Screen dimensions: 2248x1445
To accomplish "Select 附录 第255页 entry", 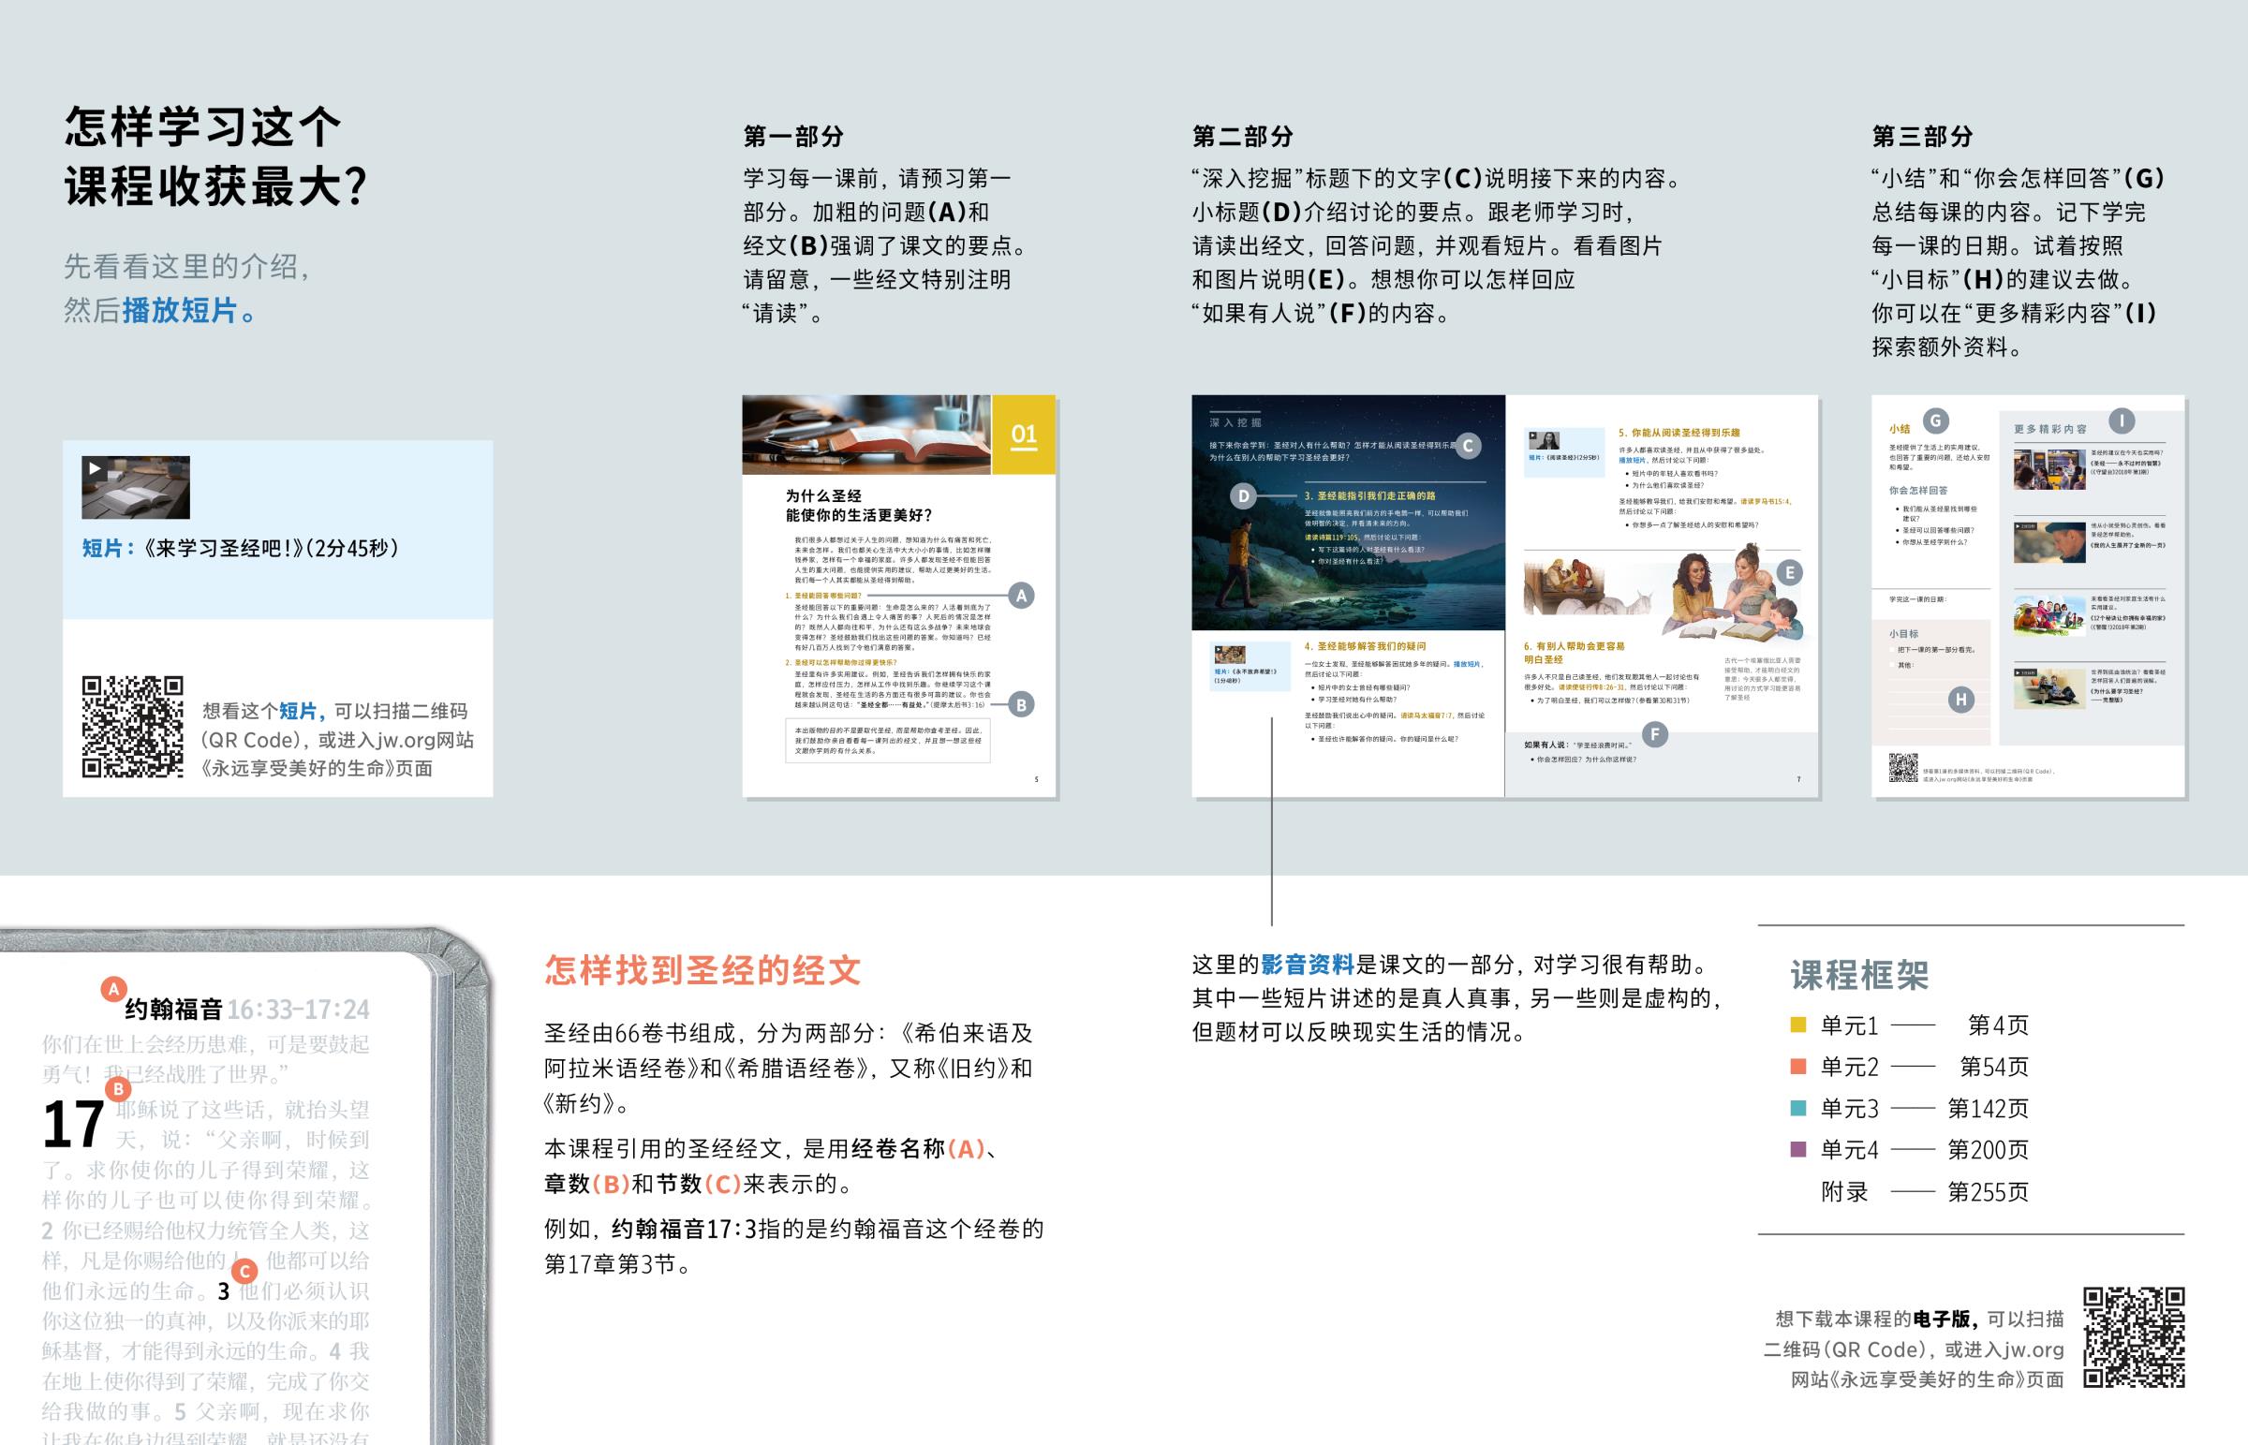I will (x=1924, y=1191).
